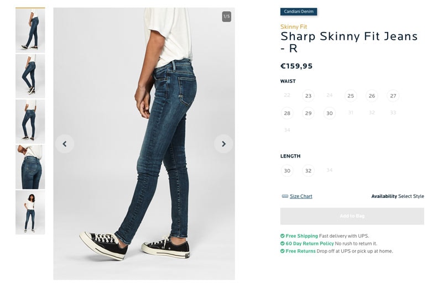Open the third thumbnail, back view
The height and width of the screenshot is (283, 448).
pos(30,121)
